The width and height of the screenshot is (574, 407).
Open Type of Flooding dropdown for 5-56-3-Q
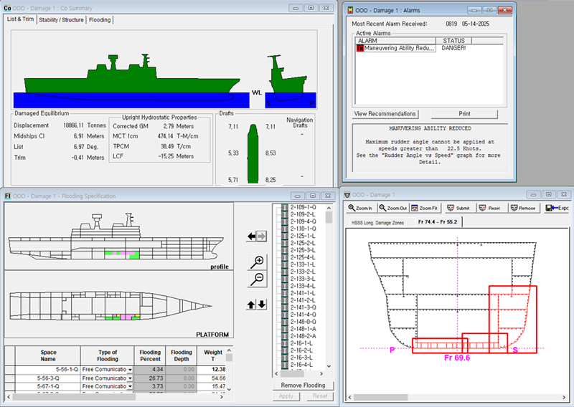tap(130, 378)
